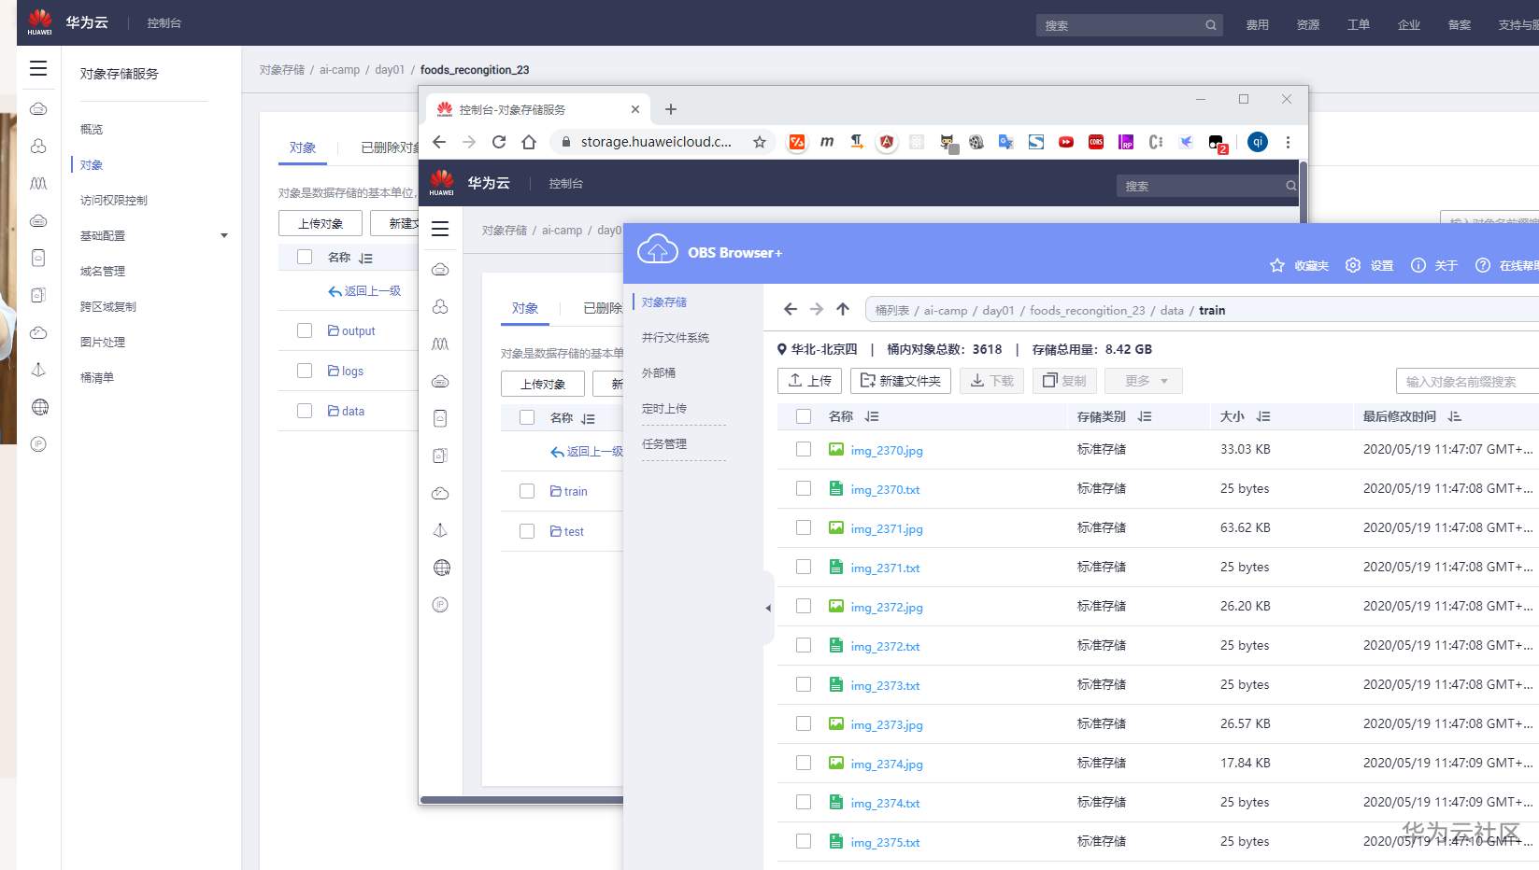Open 关于 about in OBS Browser+
The width and height of the screenshot is (1539, 870).
tap(1434, 266)
